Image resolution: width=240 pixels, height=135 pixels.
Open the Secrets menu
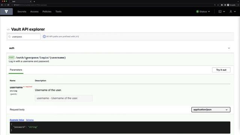22,12
